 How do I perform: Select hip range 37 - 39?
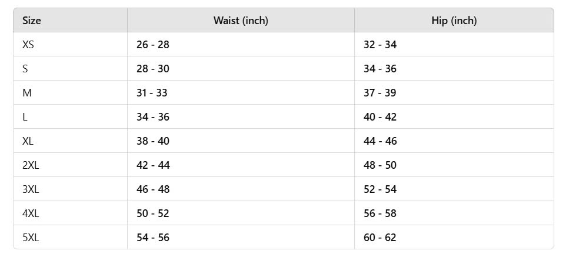pyautogui.click(x=380, y=93)
